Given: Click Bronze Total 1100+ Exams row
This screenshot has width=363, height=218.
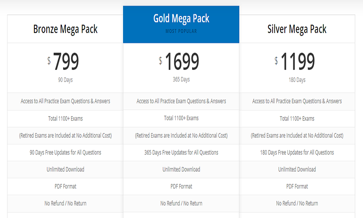Looking at the screenshot, I should pos(65,119).
